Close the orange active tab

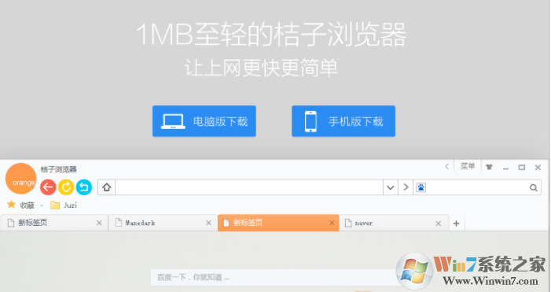coord(332,223)
